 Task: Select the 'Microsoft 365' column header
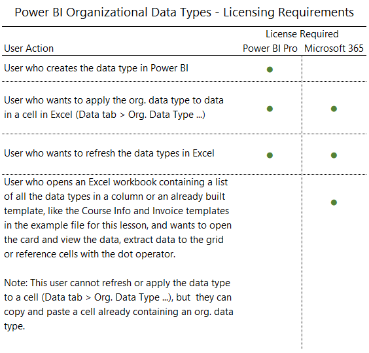334,48
